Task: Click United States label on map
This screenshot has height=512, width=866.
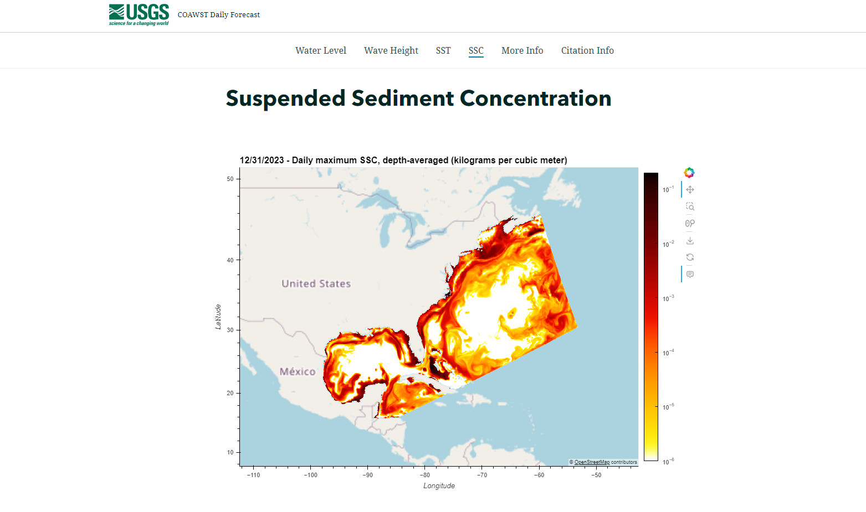Action: tap(316, 283)
